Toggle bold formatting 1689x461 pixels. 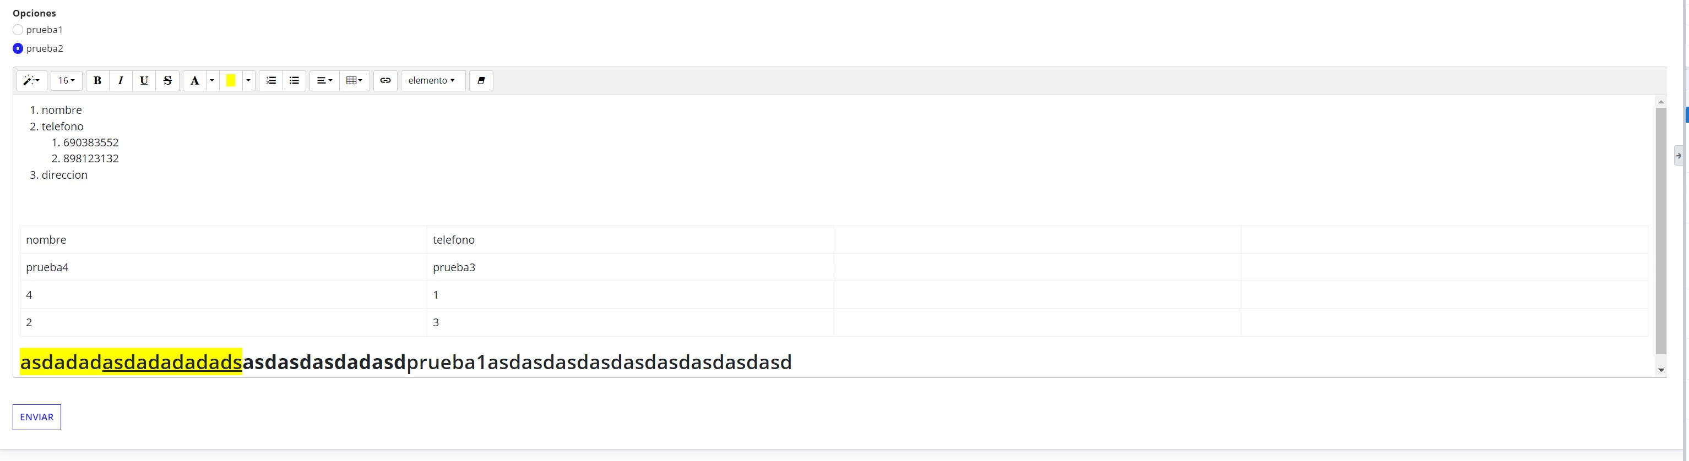click(97, 80)
